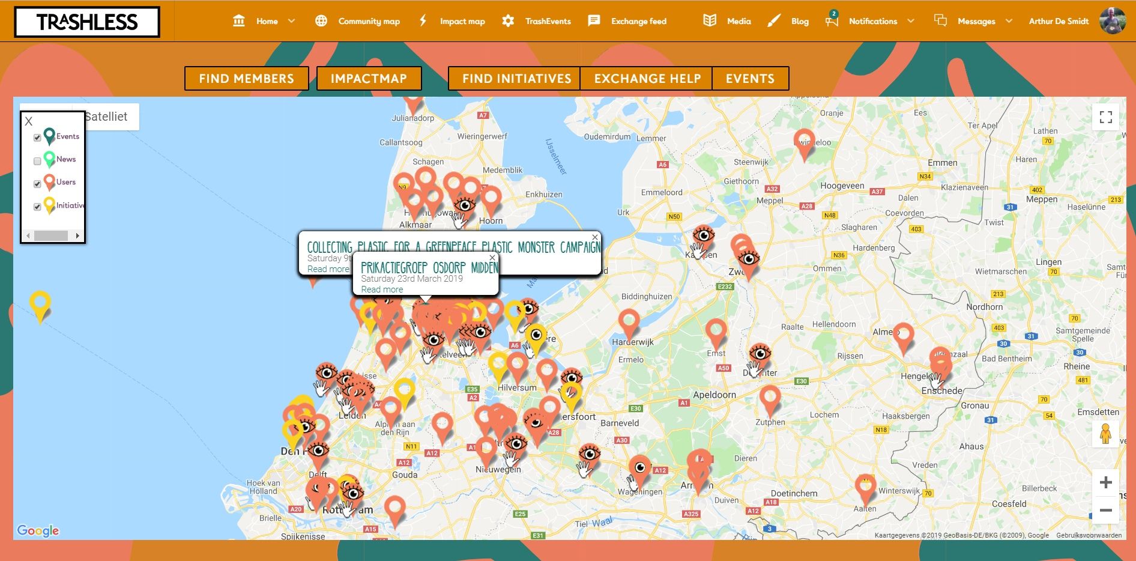Follow Read more for Prikactiegroep Osdorp Midden
The image size is (1136, 561).
382,290
